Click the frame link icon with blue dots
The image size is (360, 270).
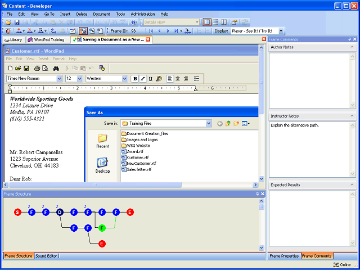(x=54, y=31)
